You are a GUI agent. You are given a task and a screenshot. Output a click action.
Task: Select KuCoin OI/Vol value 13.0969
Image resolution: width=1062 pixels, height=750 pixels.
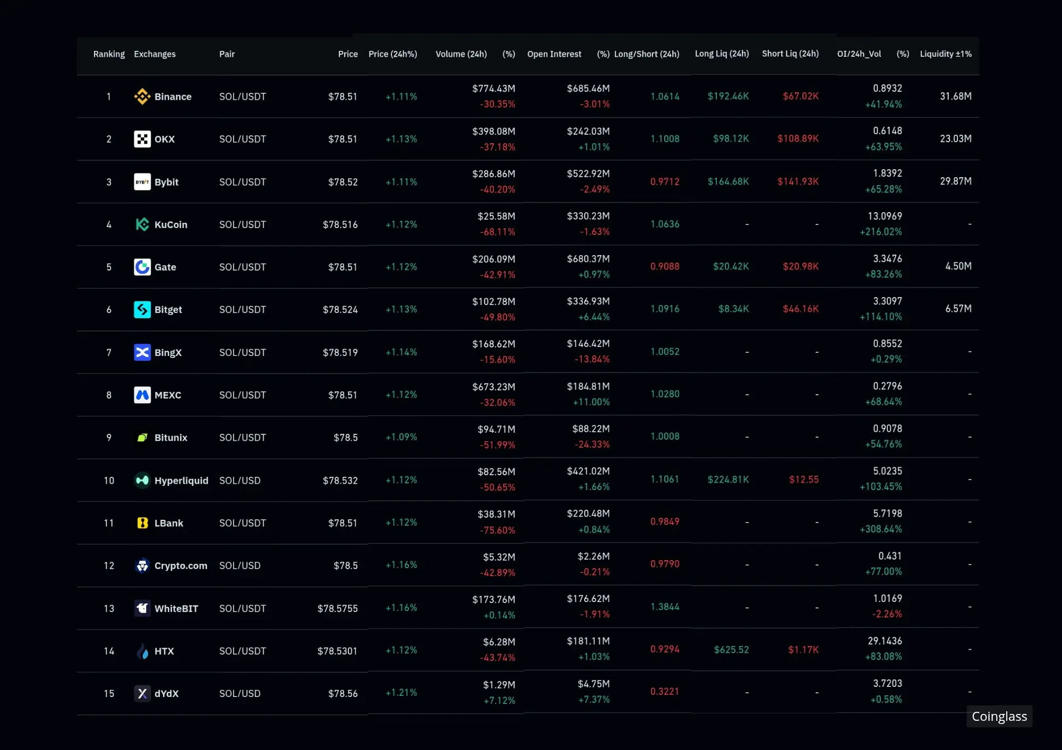[885, 216]
